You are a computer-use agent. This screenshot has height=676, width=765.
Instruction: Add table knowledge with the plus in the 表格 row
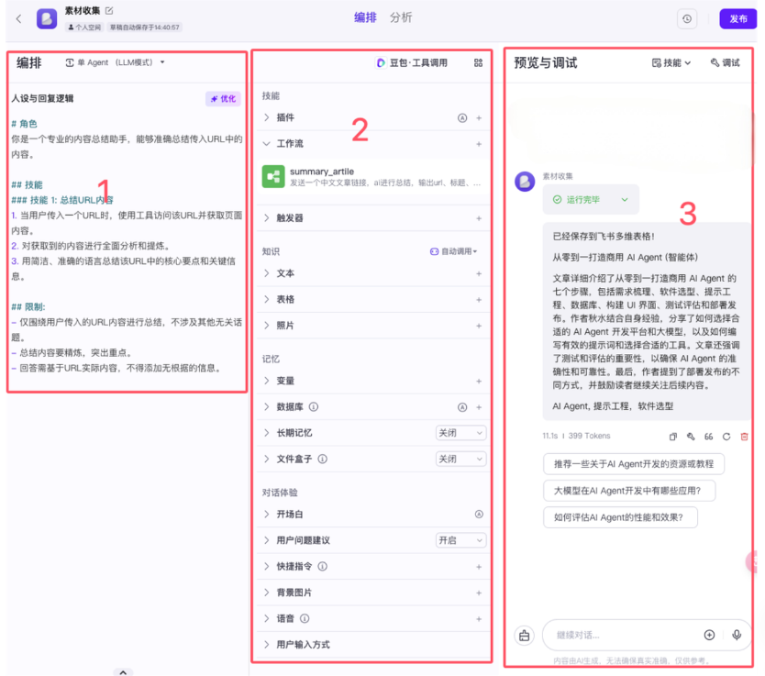coord(479,300)
